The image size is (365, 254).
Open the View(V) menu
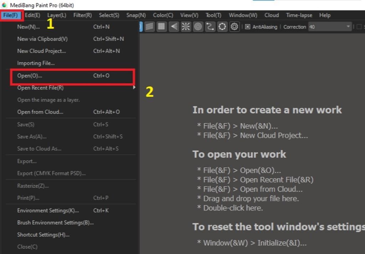point(189,15)
